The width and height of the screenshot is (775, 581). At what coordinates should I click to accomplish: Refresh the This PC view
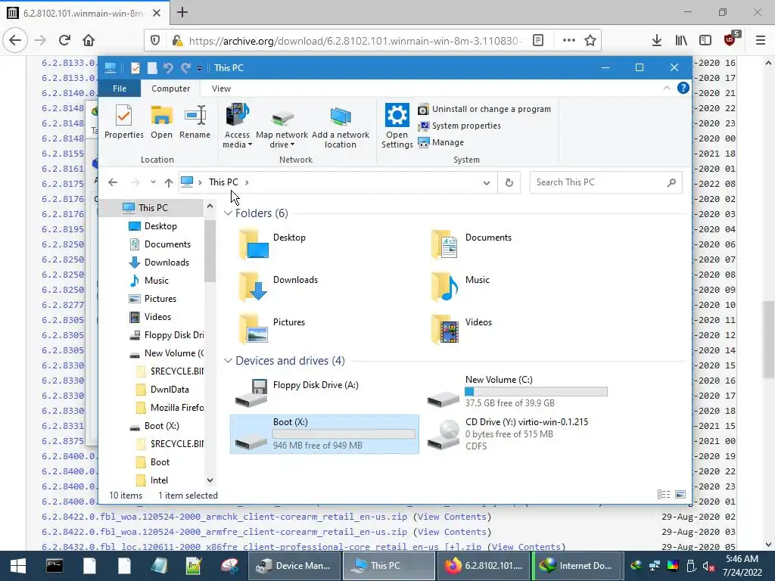tap(509, 183)
